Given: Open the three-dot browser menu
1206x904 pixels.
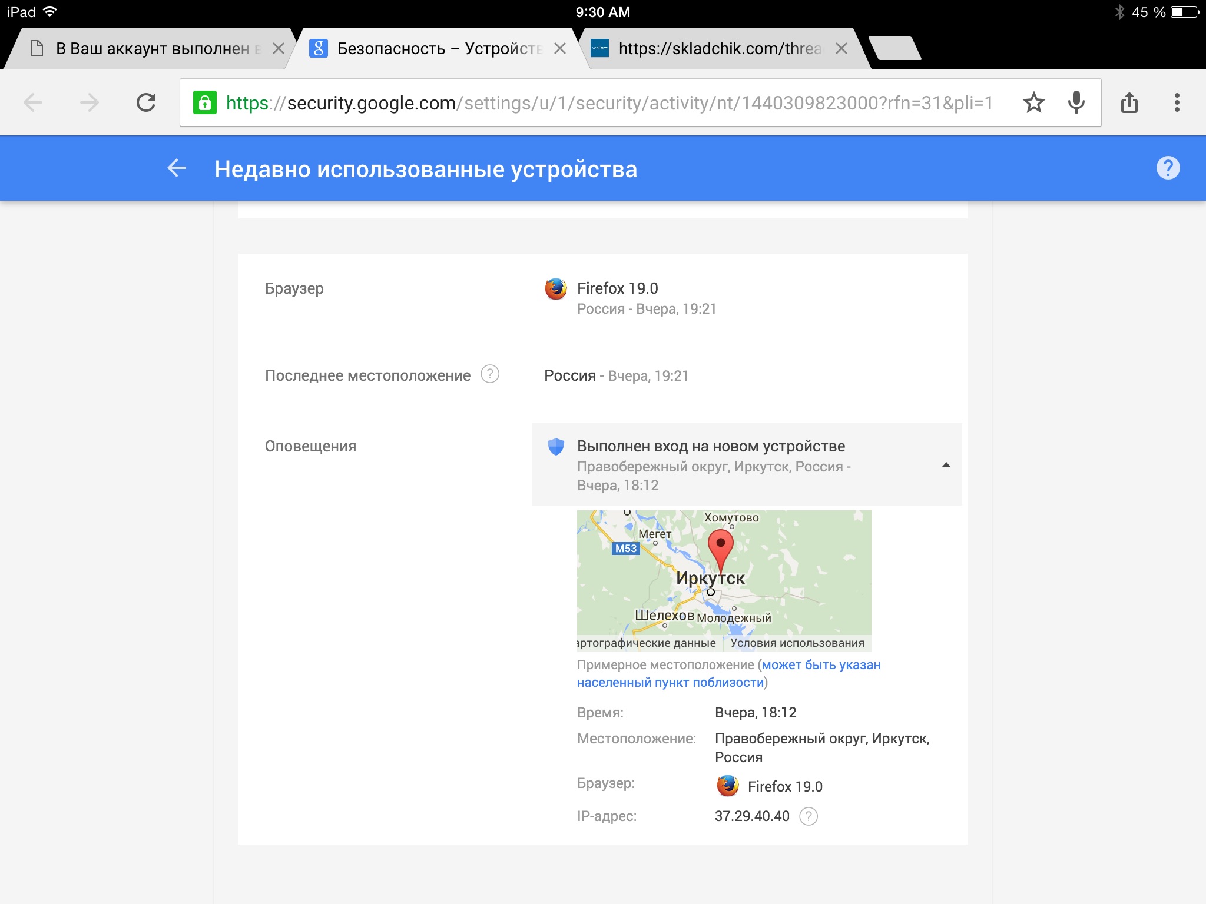Looking at the screenshot, I should (x=1177, y=103).
